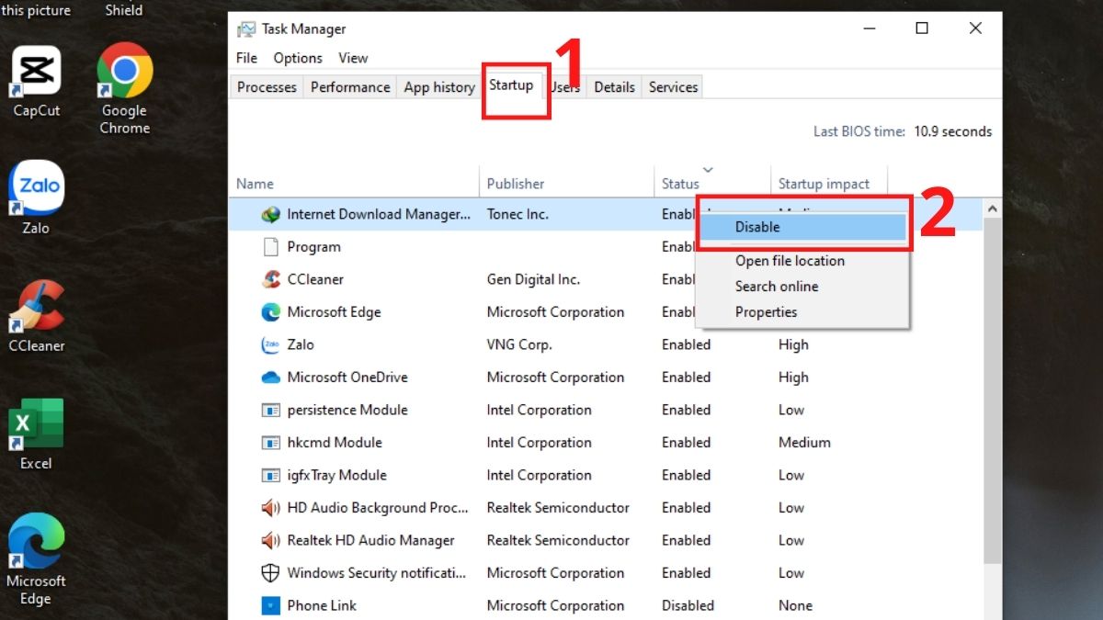Sort by the Status column header
Screen dimensions: 1103x620
[711, 184]
